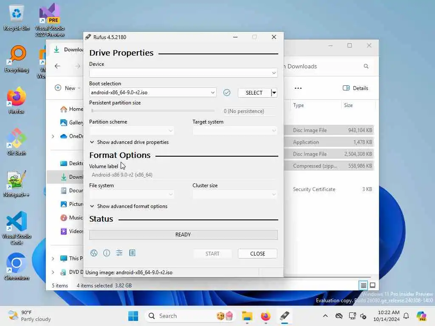
Task: Open Notepad++ desktop icon
Action: [17, 183]
